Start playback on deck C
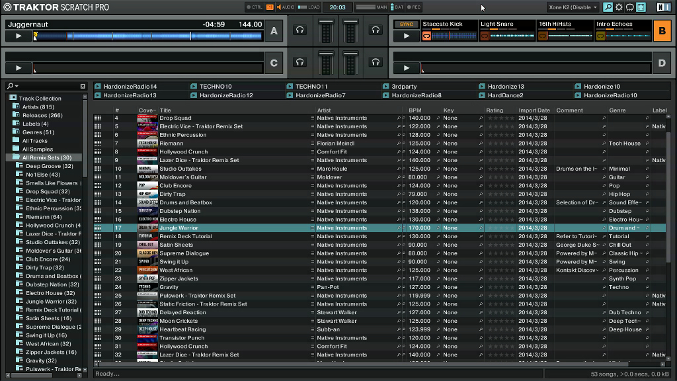The image size is (677, 381). pos(19,68)
